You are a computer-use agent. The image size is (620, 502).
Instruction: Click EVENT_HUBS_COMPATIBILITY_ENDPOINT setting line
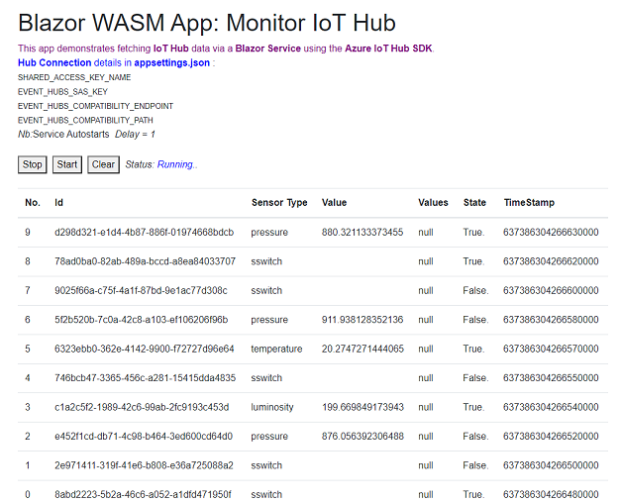95,106
